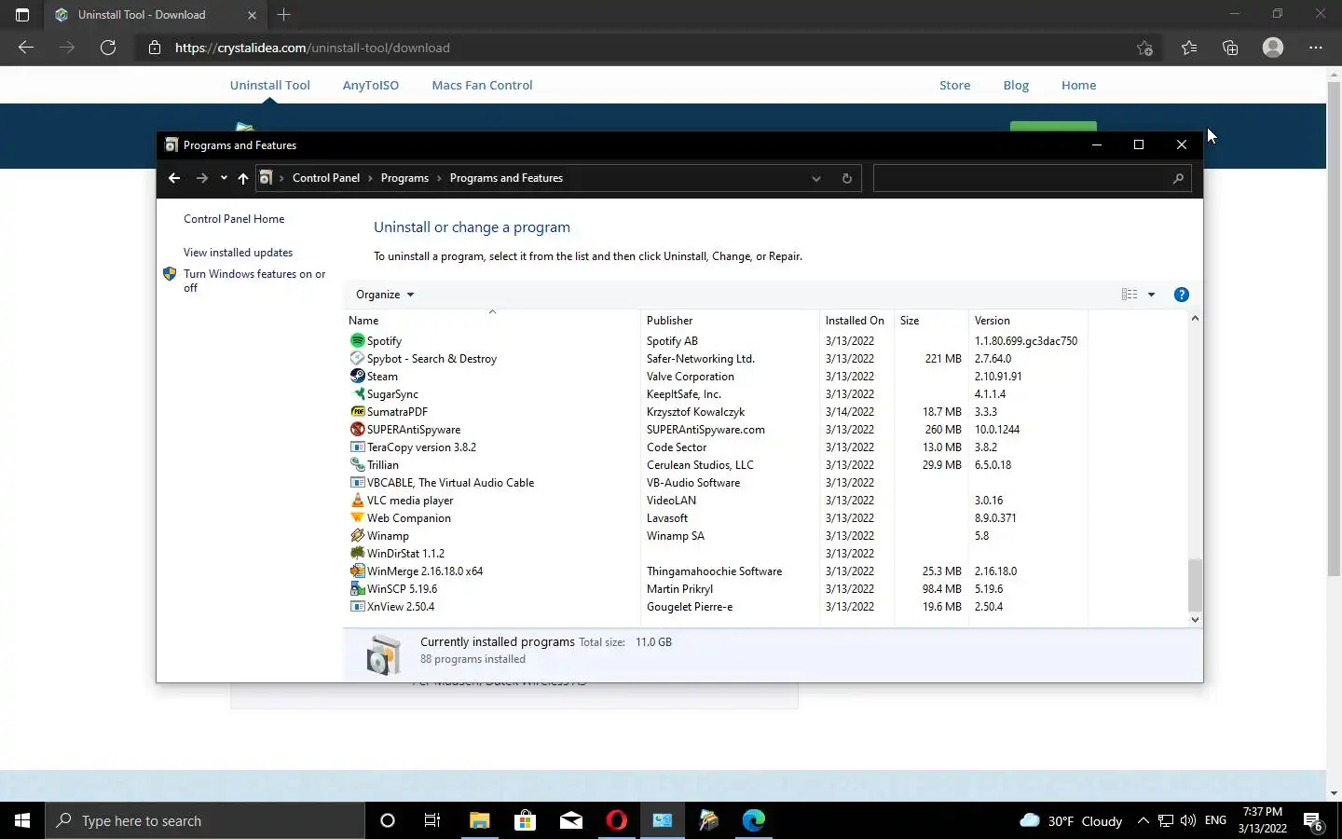Sort programs by Size column header
The image size is (1342, 839).
(x=931, y=320)
